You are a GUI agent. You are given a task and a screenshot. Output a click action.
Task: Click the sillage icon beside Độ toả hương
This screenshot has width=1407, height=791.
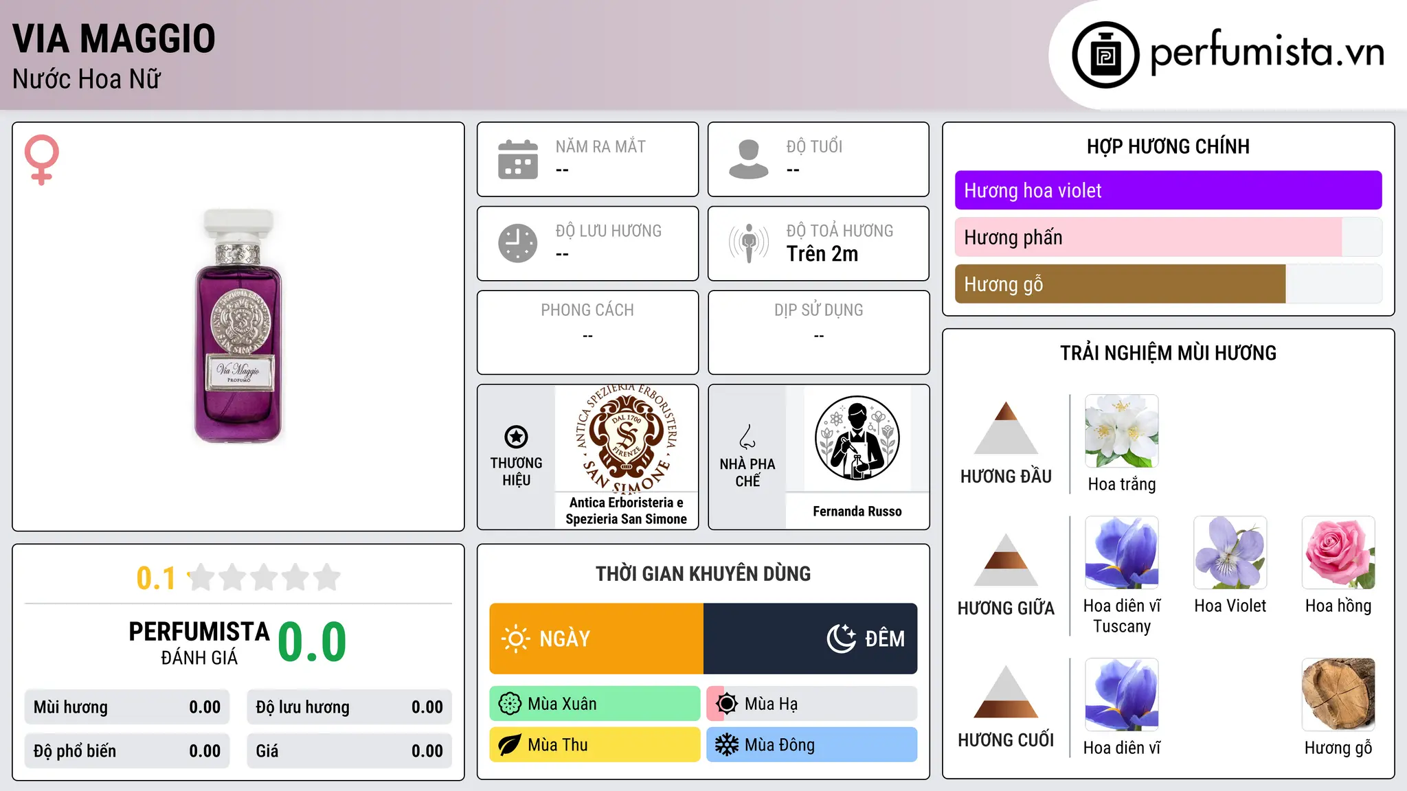point(749,243)
